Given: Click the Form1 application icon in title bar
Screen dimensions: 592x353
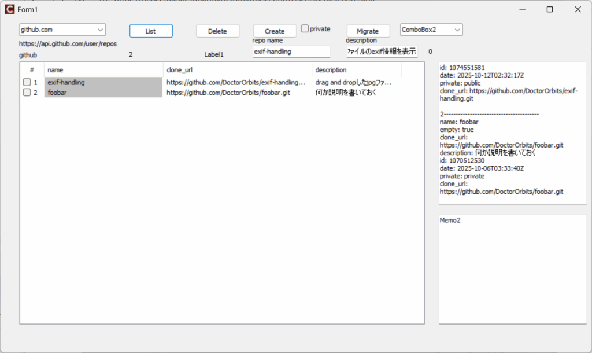Looking at the screenshot, I should (9, 9).
